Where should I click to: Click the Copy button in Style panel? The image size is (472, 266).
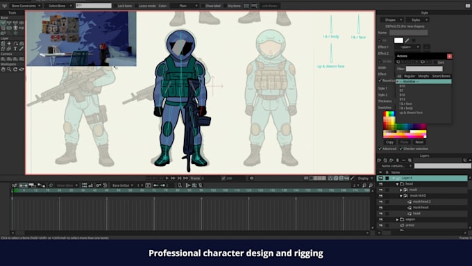click(x=389, y=142)
